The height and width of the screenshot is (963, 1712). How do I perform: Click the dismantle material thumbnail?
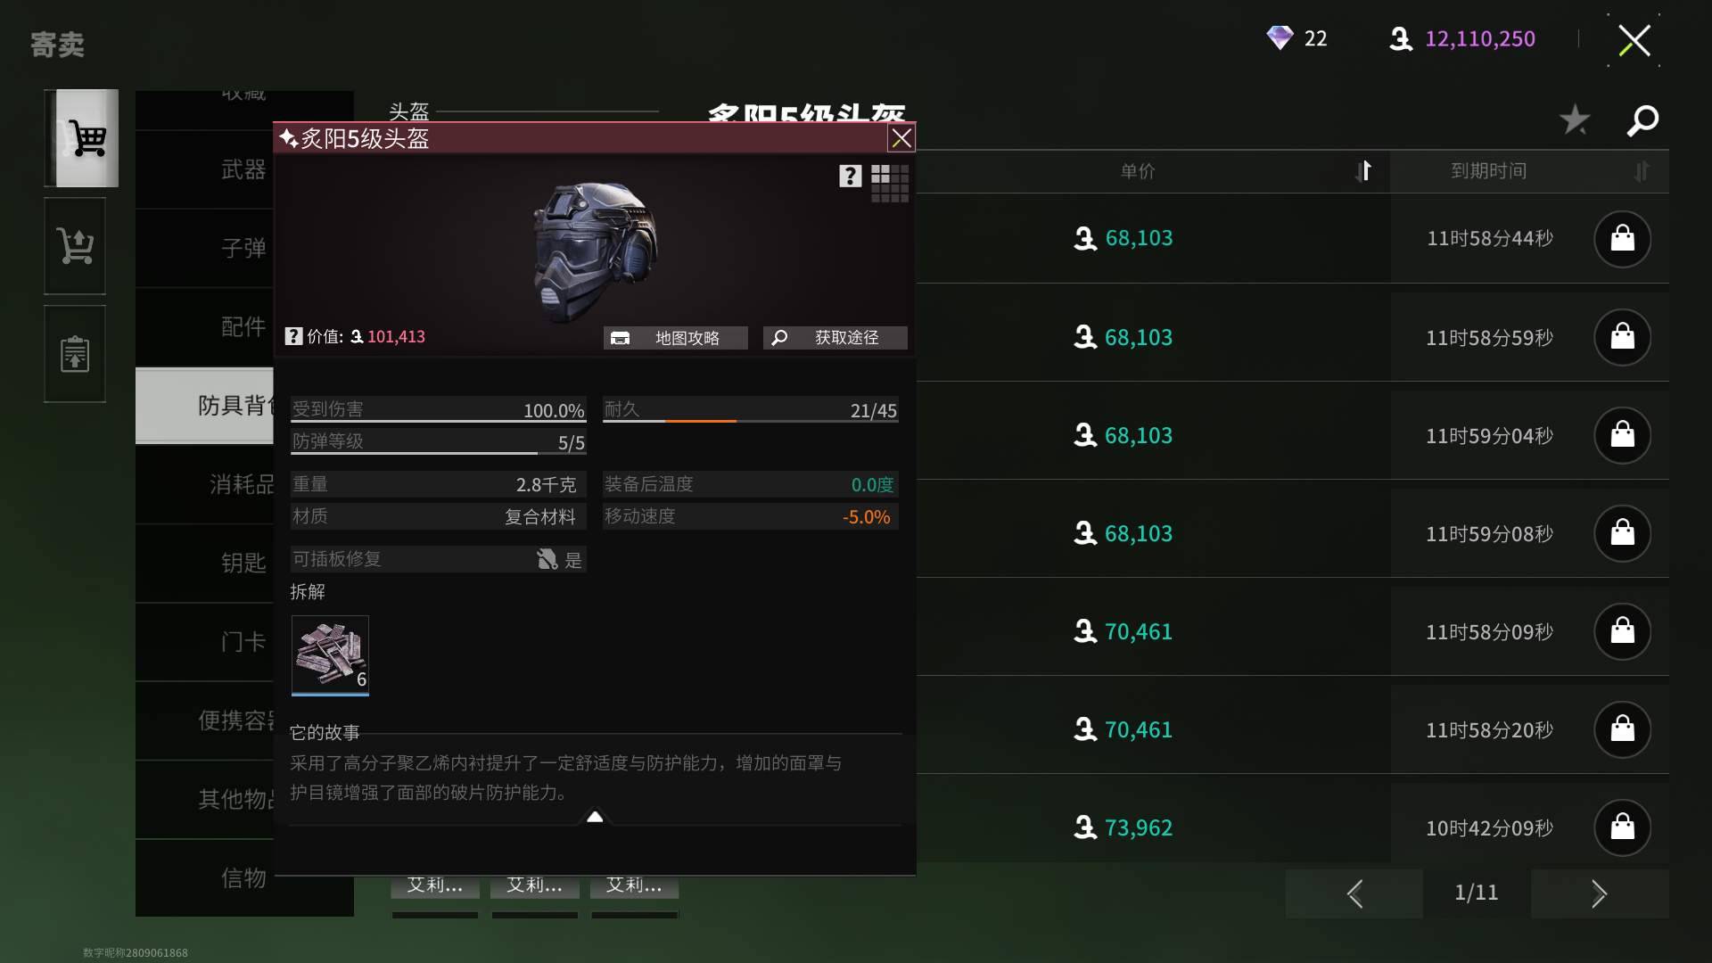pos(330,655)
